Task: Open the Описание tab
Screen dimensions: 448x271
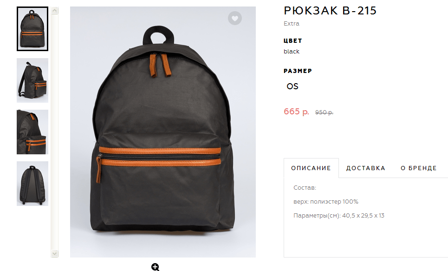Action: click(x=311, y=168)
